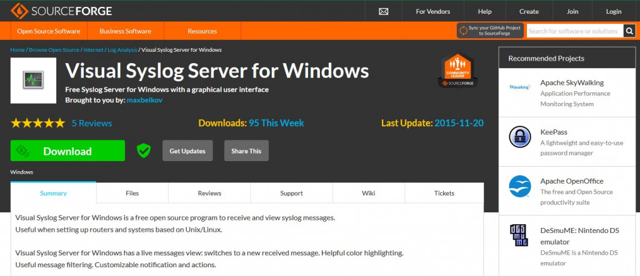Image resolution: width=640 pixels, height=276 pixels.
Task: Open Apache SkyWalking project title
Action: point(572,82)
